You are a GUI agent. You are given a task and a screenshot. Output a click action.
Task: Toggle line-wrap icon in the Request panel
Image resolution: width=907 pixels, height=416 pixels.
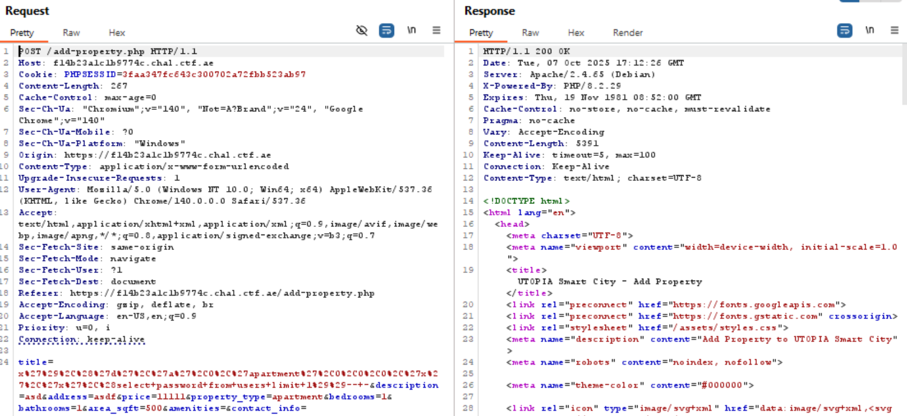[386, 30]
